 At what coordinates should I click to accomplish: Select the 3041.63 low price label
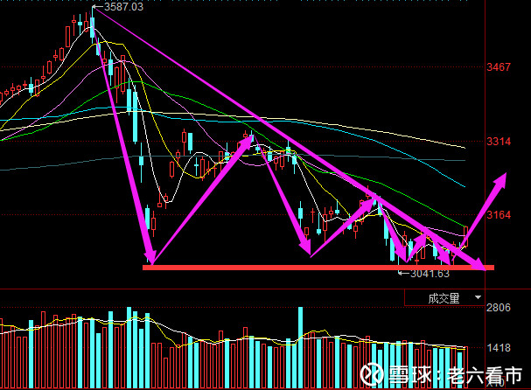[x=430, y=274]
